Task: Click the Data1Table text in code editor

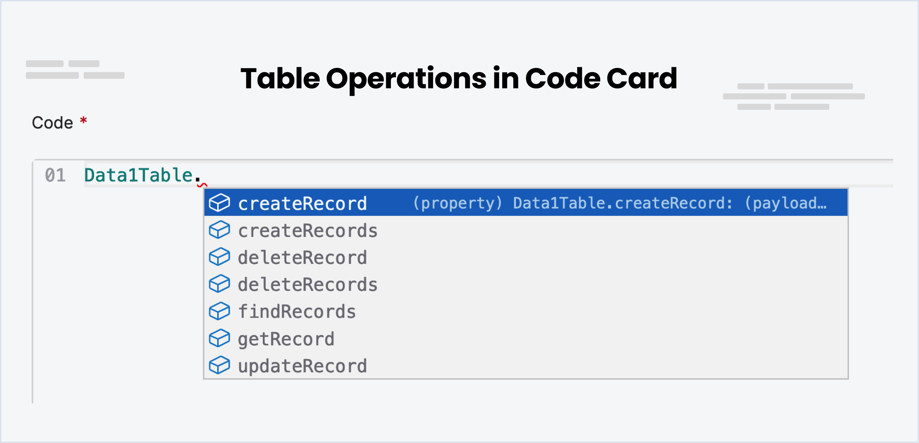Action: click(x=139, y=175)
